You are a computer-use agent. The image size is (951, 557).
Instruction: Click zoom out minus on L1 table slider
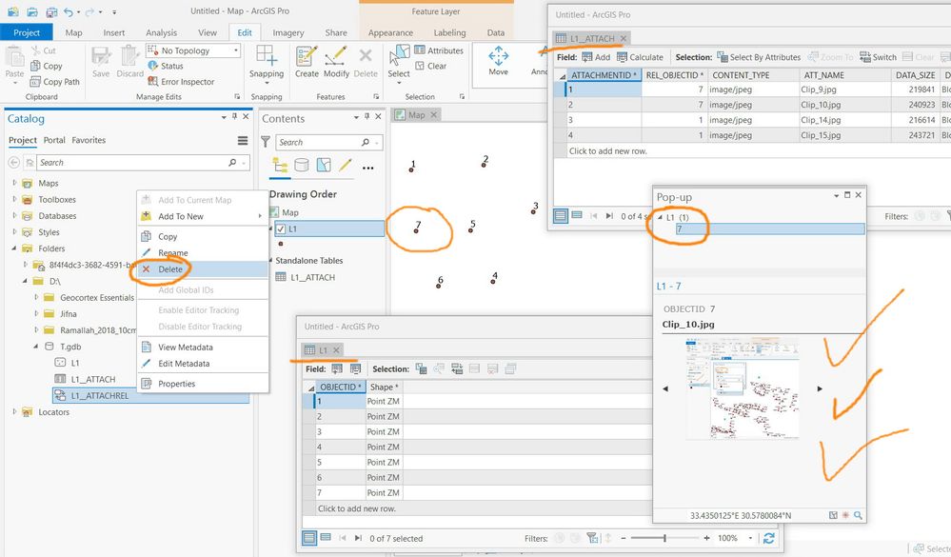[624, 538]
